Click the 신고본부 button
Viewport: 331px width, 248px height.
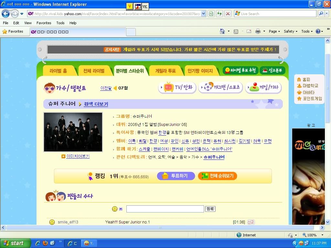[272, 70]
